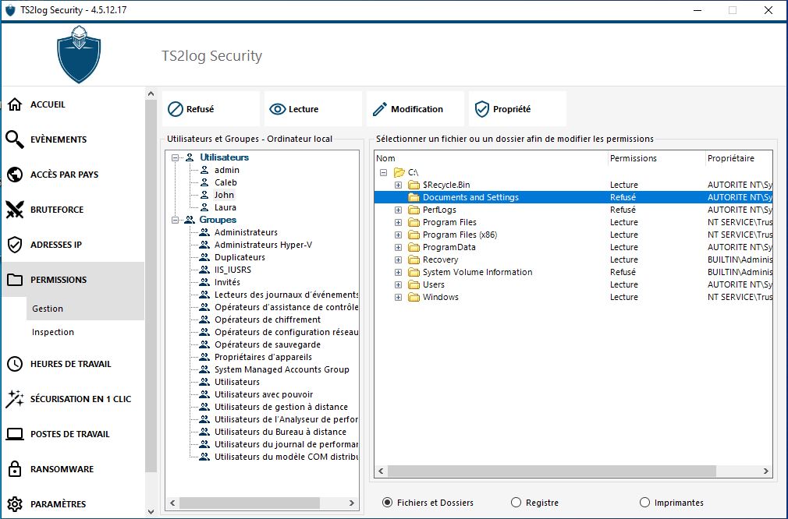Click the folder icon of Program Files
This screenshot has height=519, width=788.
414,222
